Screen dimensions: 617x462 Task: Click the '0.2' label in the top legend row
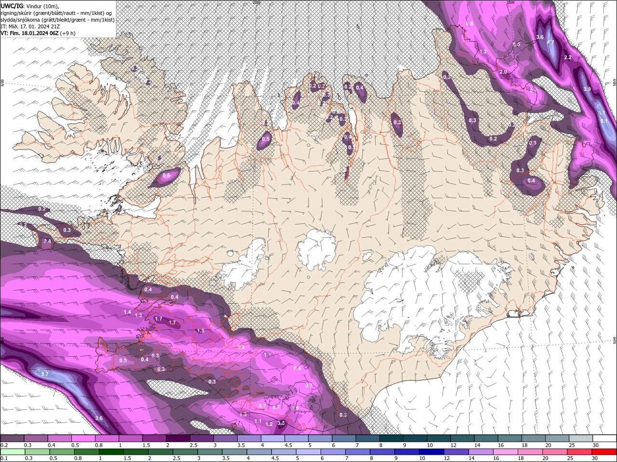pos(4,445)
